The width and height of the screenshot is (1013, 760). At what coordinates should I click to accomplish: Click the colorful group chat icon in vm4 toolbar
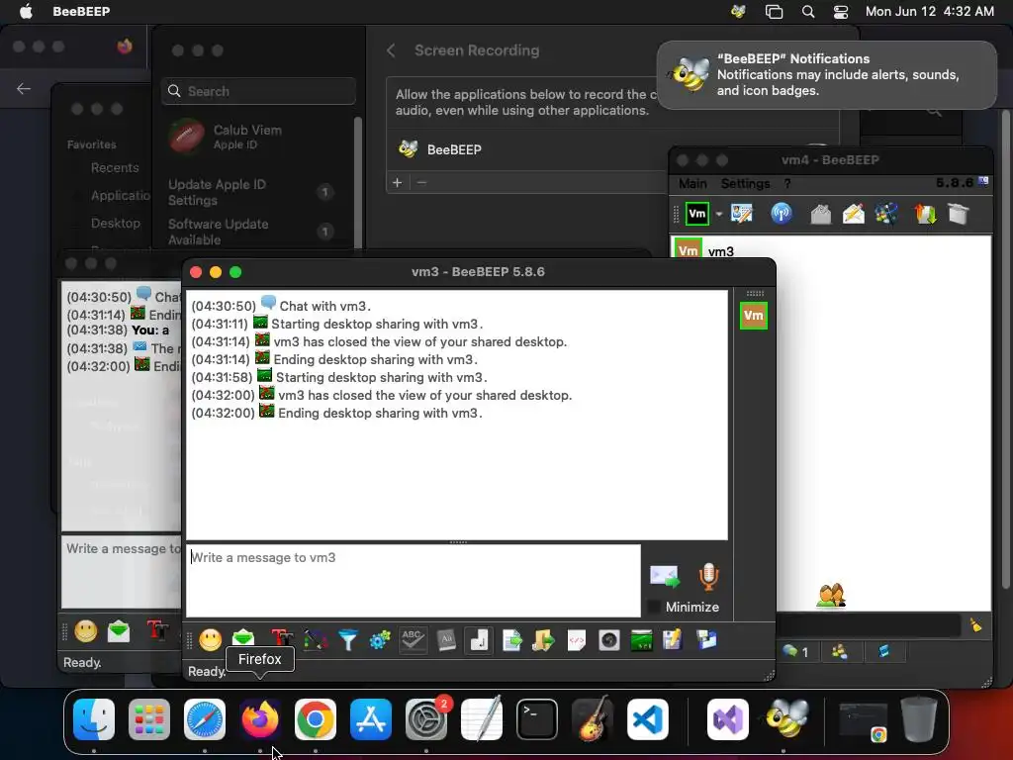click(x=886, y=214)
